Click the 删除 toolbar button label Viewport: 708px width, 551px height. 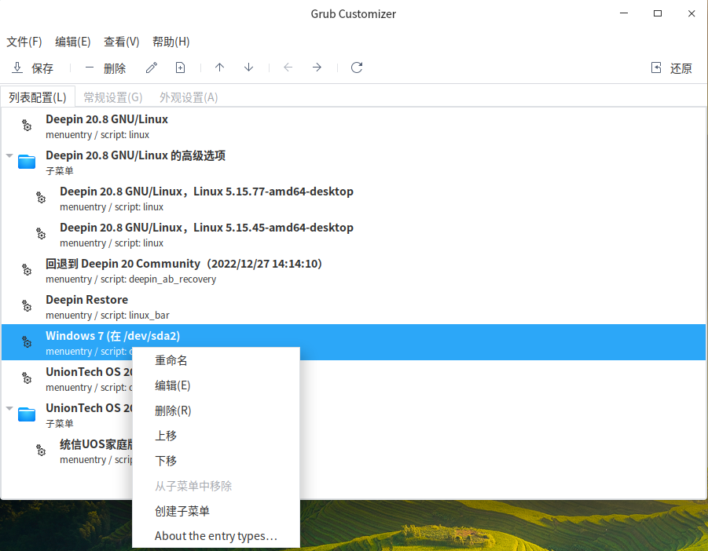click(x=115, y=68)
